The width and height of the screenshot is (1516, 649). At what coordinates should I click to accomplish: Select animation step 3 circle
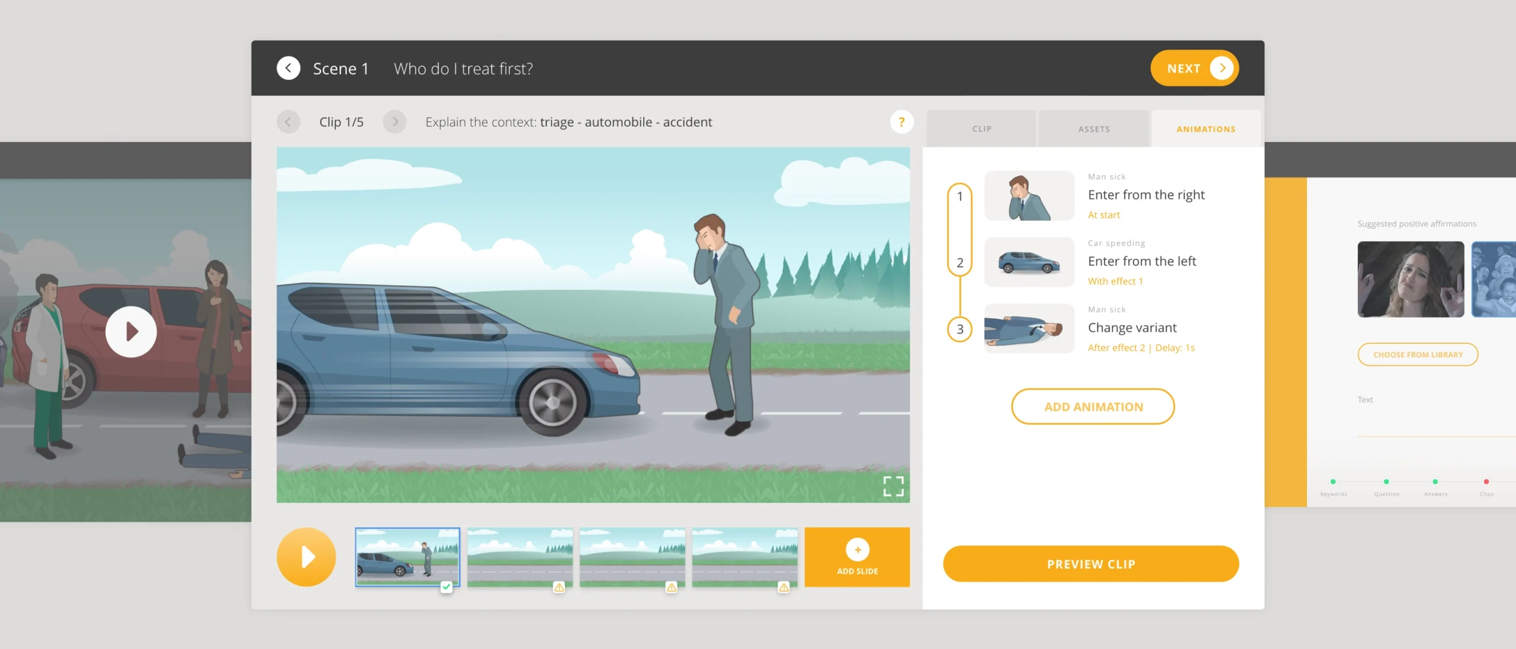(960, 329)
